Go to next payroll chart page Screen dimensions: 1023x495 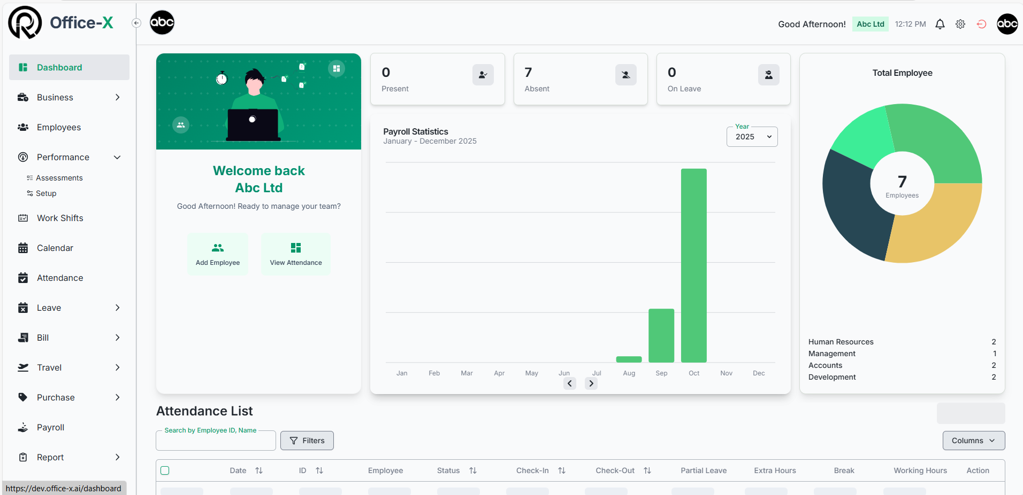click(591, 383)
